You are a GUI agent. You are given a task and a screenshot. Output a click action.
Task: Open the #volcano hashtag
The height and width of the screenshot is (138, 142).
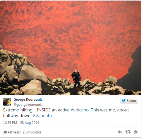[x=80, y=110]
